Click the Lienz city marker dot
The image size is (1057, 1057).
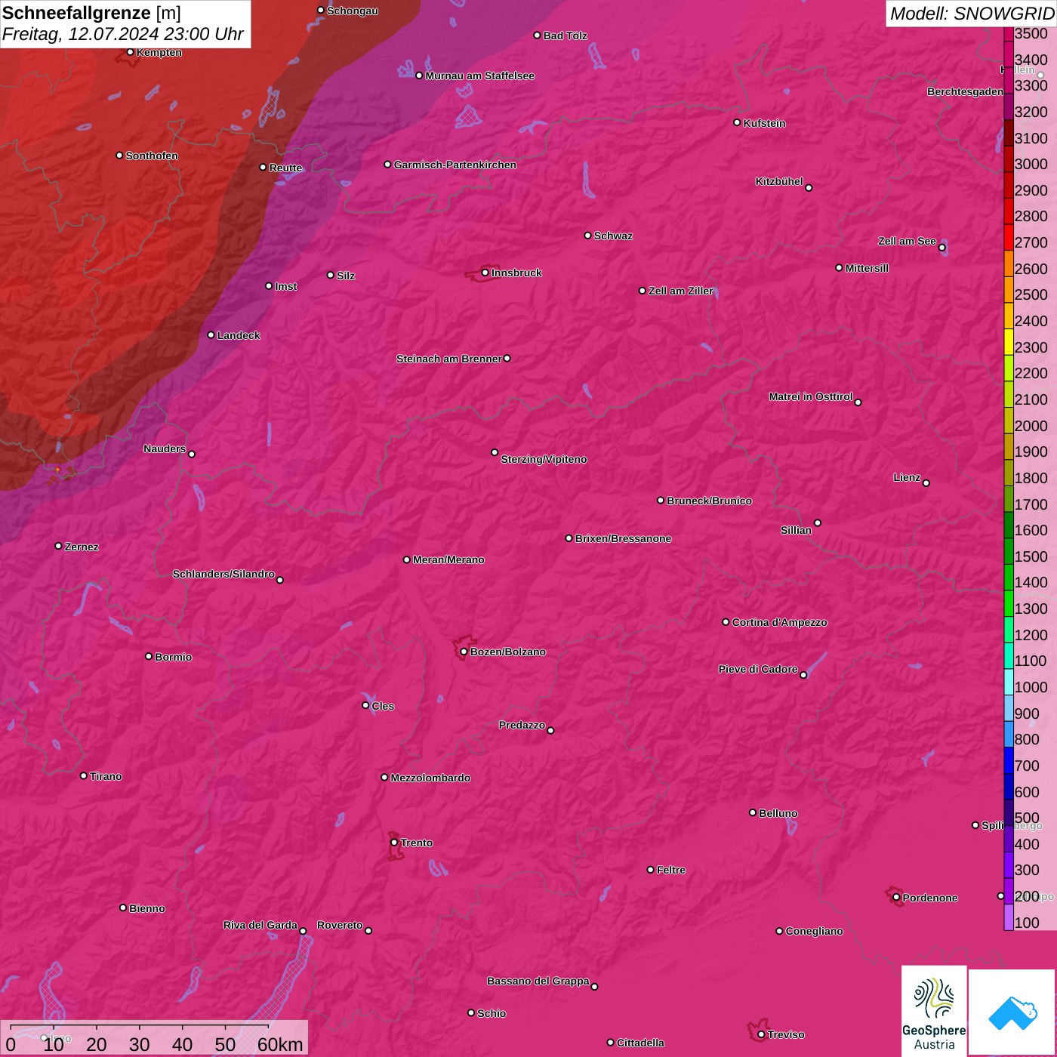[x=926, y=483]
